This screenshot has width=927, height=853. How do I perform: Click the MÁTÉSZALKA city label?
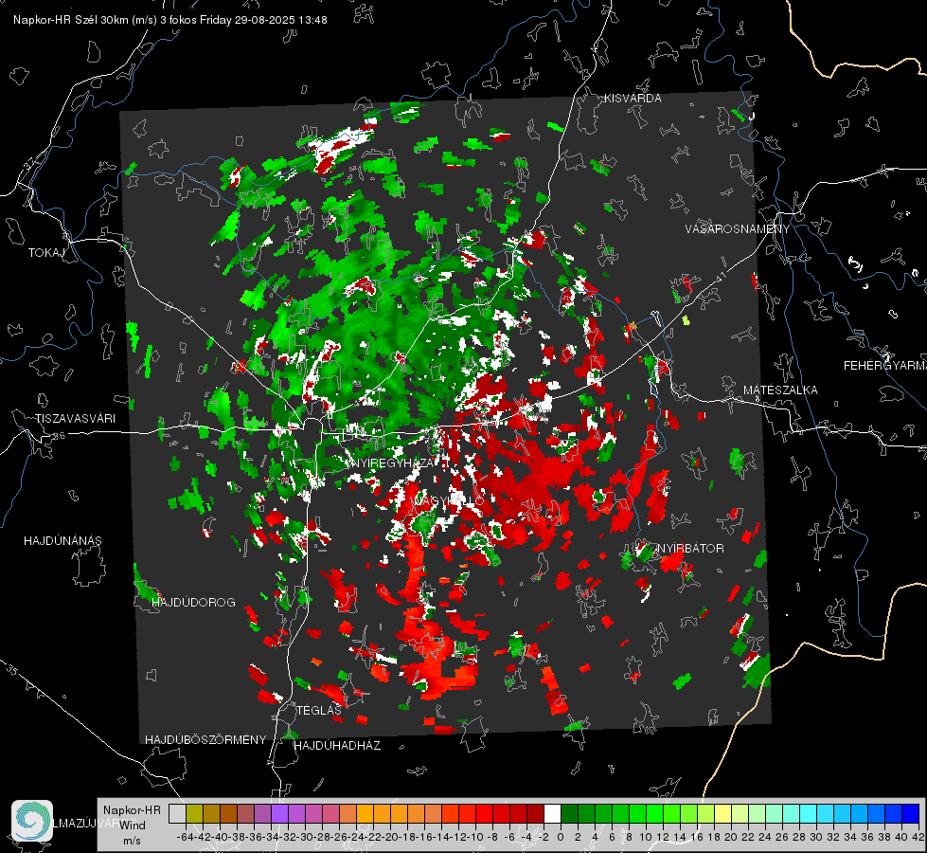780,390
